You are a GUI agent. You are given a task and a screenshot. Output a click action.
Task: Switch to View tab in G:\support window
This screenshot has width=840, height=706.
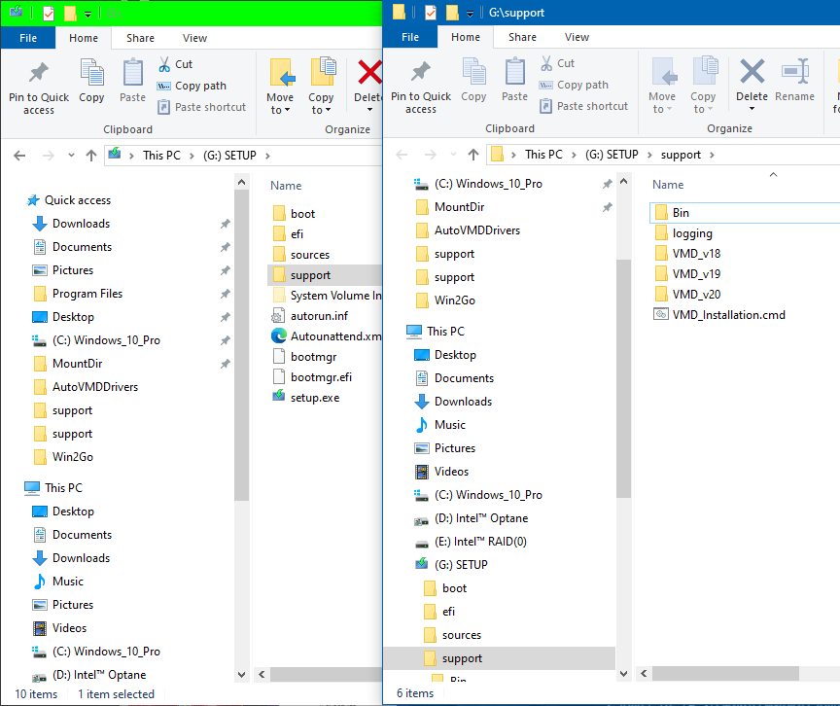(577, 37)
